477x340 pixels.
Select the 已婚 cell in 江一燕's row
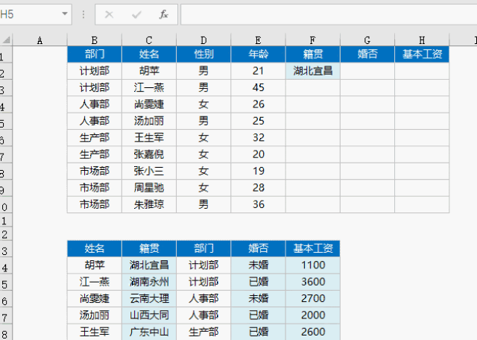coord(258,282)
